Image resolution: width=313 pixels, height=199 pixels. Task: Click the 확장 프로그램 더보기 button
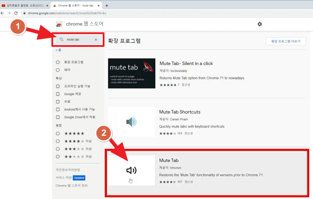pyautogui.click(x=286, y=41)
